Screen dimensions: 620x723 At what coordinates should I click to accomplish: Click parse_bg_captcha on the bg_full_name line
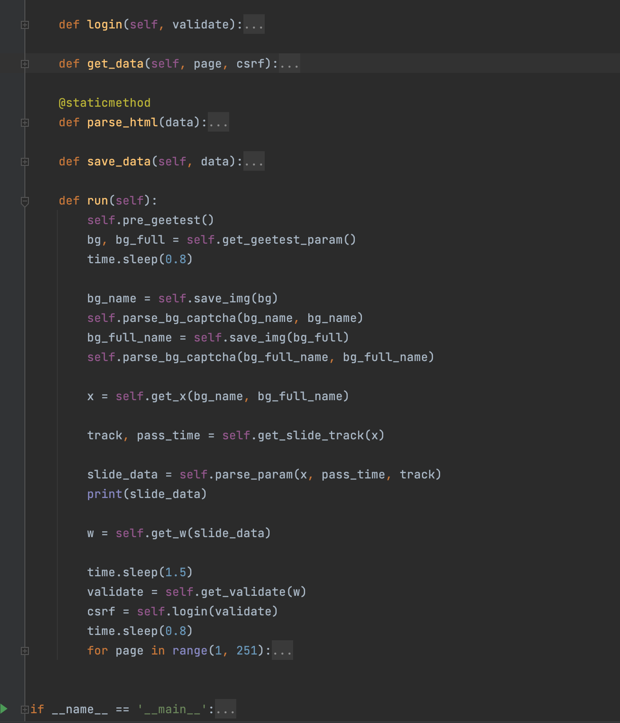[179, 357]
